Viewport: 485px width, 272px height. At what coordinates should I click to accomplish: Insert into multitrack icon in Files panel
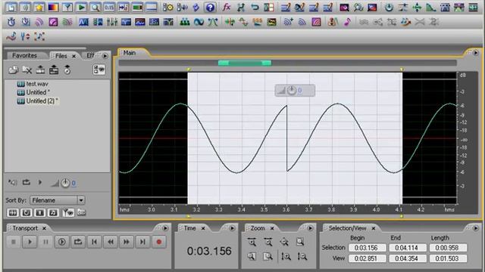[x=40, y=70]
